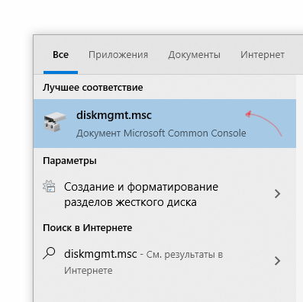Open the diskmgmt.msc best match title
The image size is (303, 302).
coord(114,115)
